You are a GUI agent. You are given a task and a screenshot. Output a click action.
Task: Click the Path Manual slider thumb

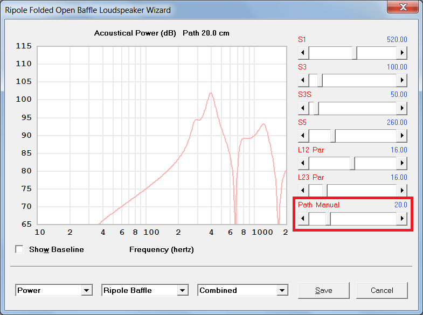pyautogui.click(x=328, y=219)
